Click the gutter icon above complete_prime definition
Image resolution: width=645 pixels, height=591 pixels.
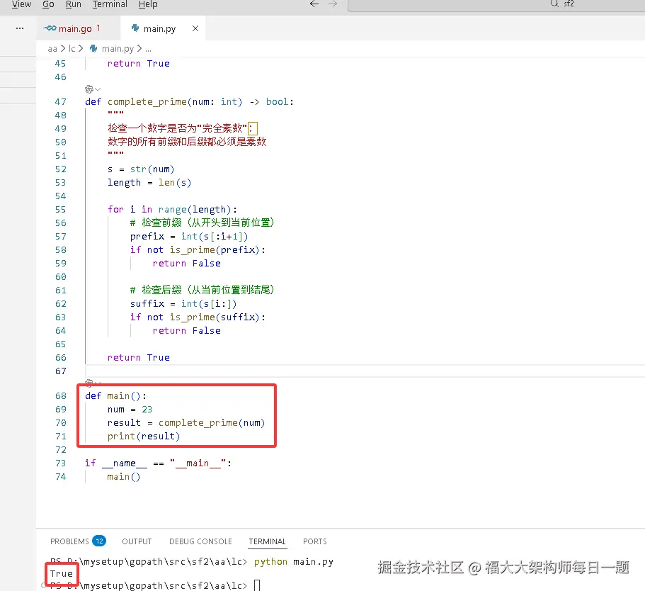(89, 88)
